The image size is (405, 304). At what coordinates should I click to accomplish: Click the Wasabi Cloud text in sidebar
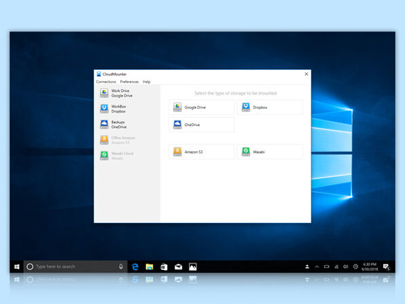click(x=122, y=153)
